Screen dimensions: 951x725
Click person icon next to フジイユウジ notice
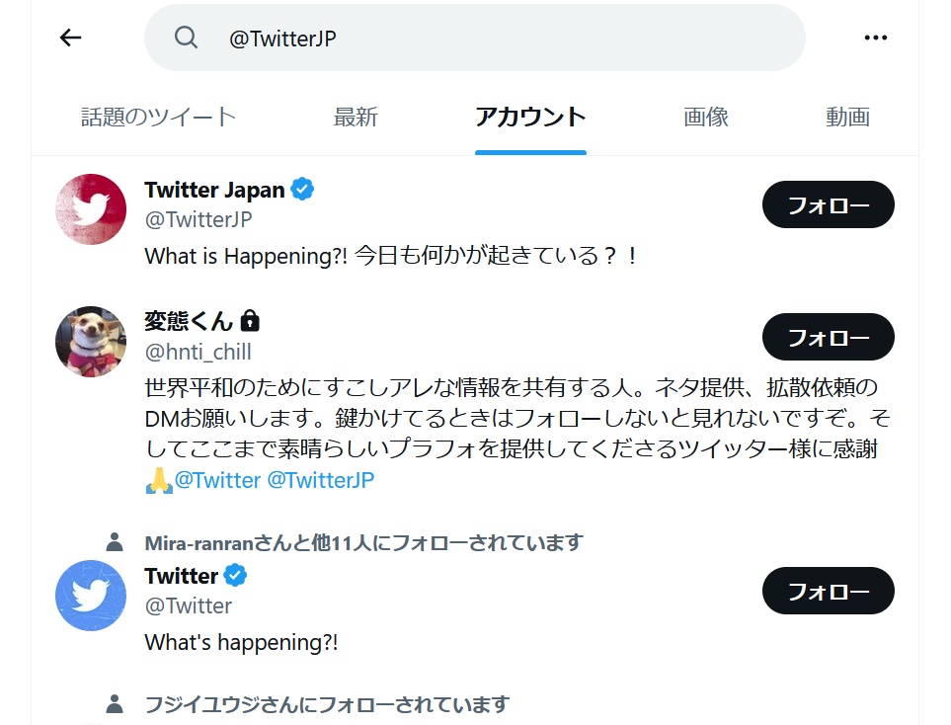(x=115, y=704)
